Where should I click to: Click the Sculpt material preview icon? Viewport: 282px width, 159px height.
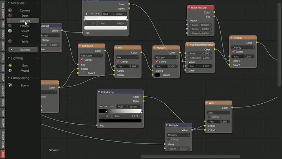[10, 31]
